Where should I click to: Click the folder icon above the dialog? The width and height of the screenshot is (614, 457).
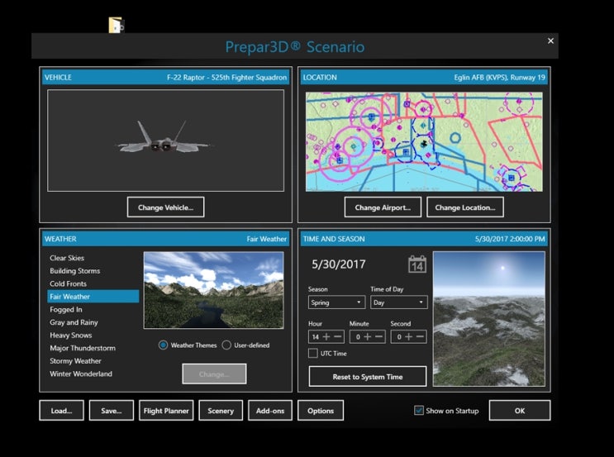pyautogui.click(x=117, y=25)
